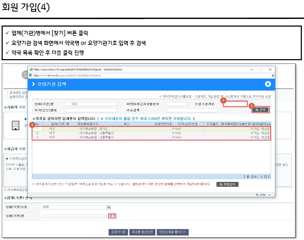The image size is (304, 240).
Task: Click the building icon under 사용자 구분
Action: (16, 125)
